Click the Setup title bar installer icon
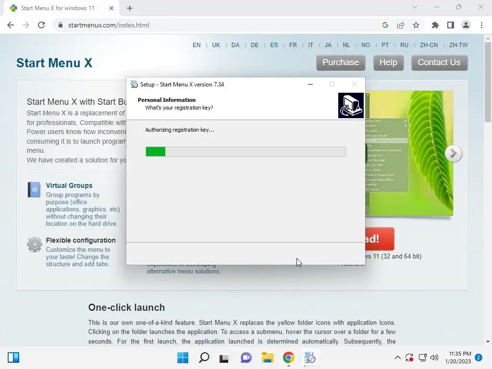 134,84
